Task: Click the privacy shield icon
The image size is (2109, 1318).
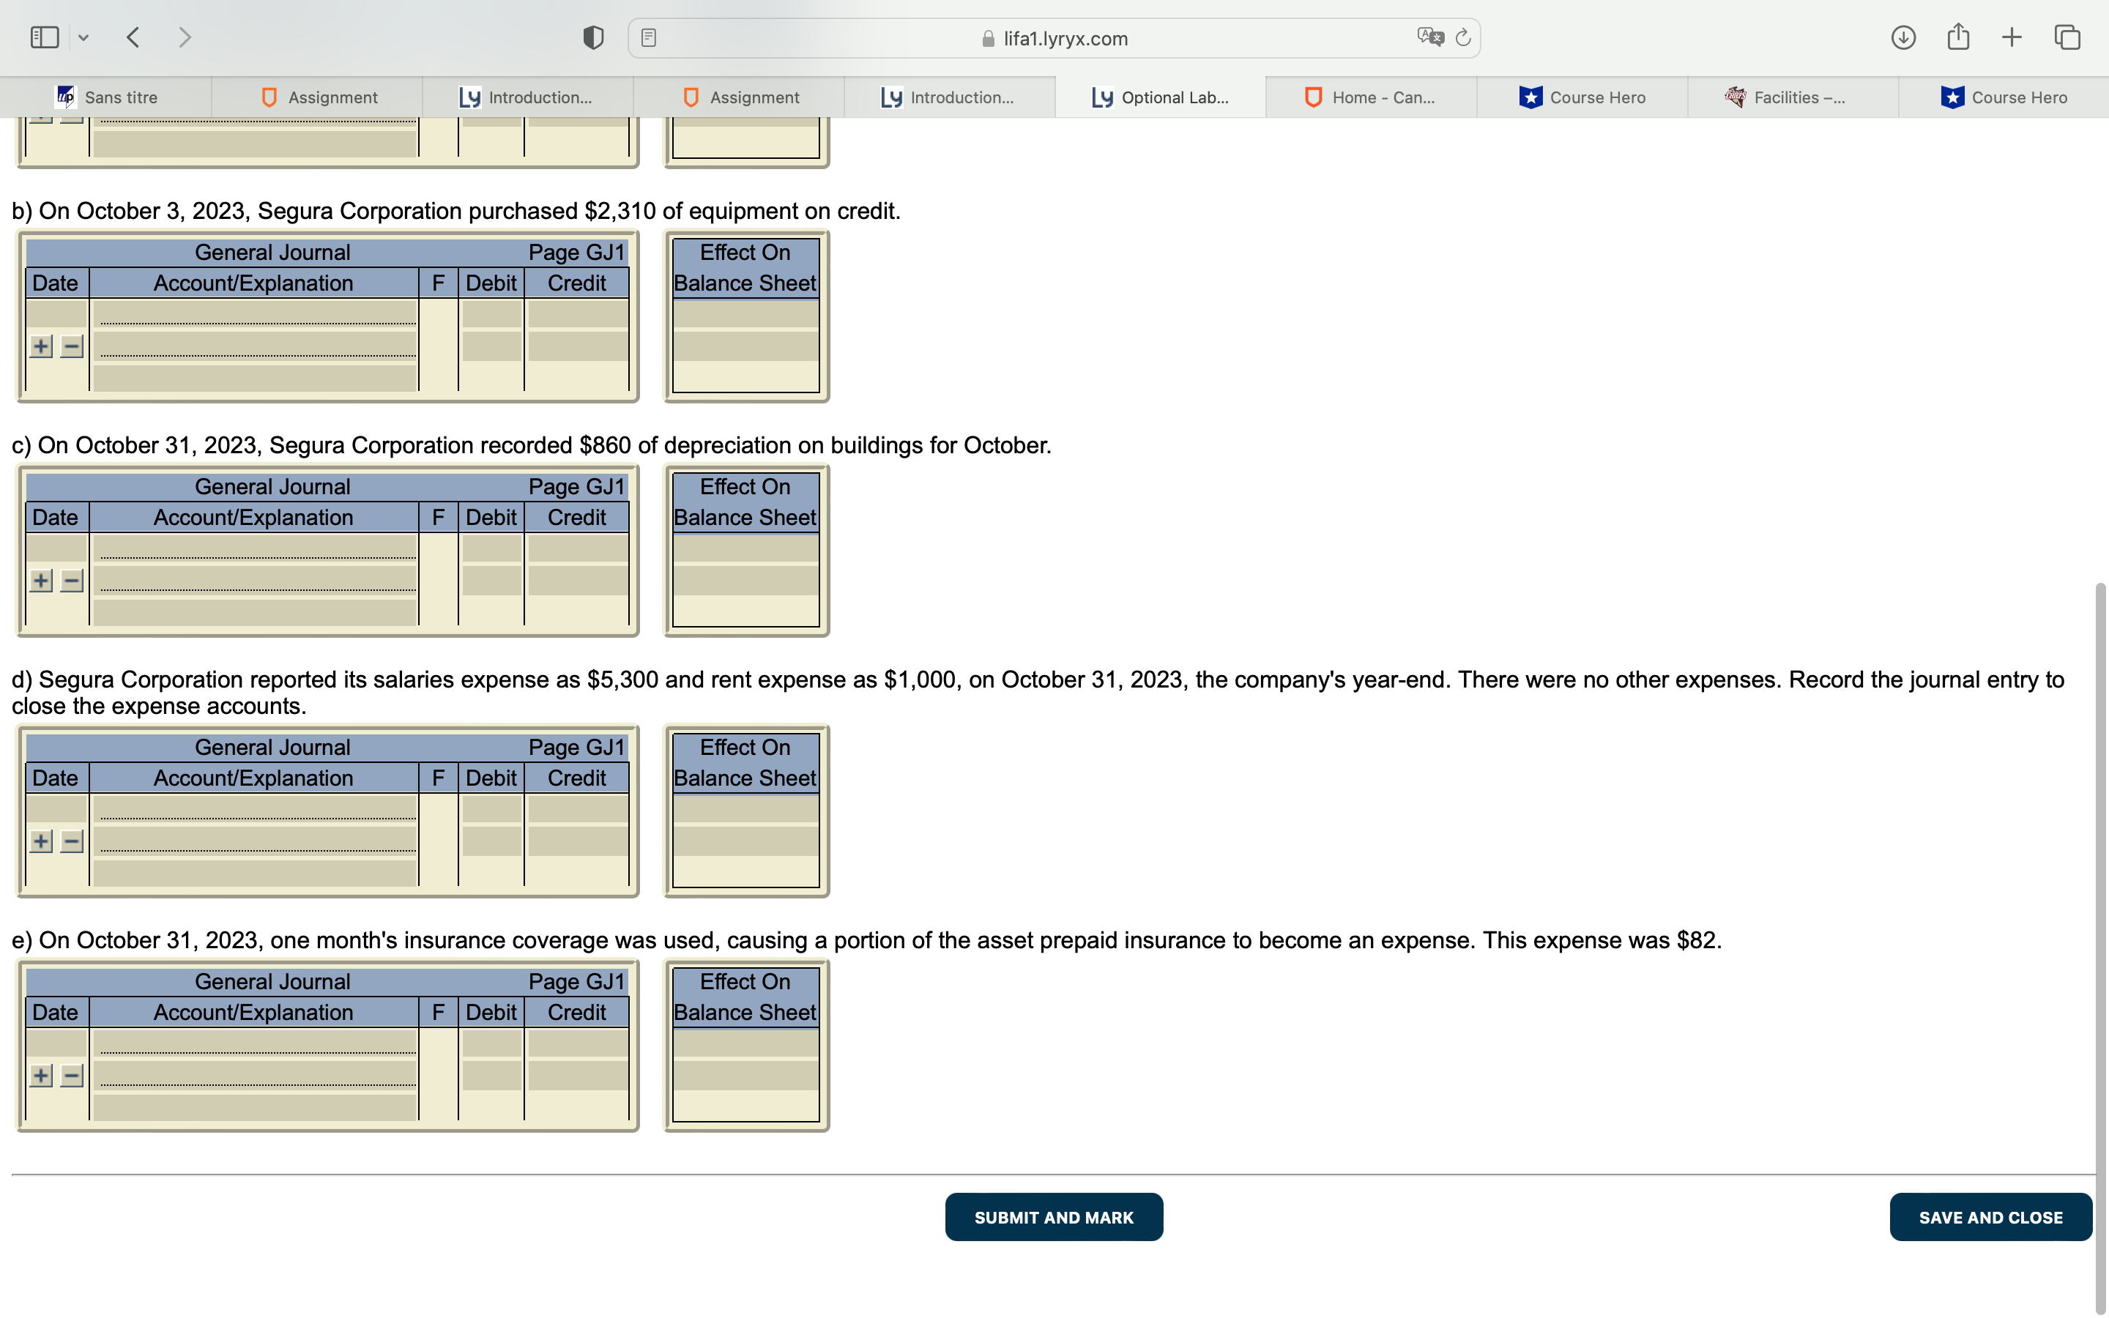Action: [x=592, y=37]
